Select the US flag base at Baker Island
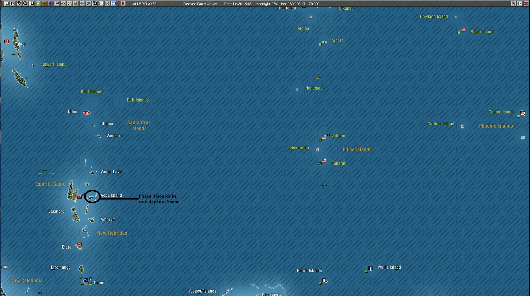Image resolution: width=530 pixels, height=296 pixels. (x=463, y=30)
